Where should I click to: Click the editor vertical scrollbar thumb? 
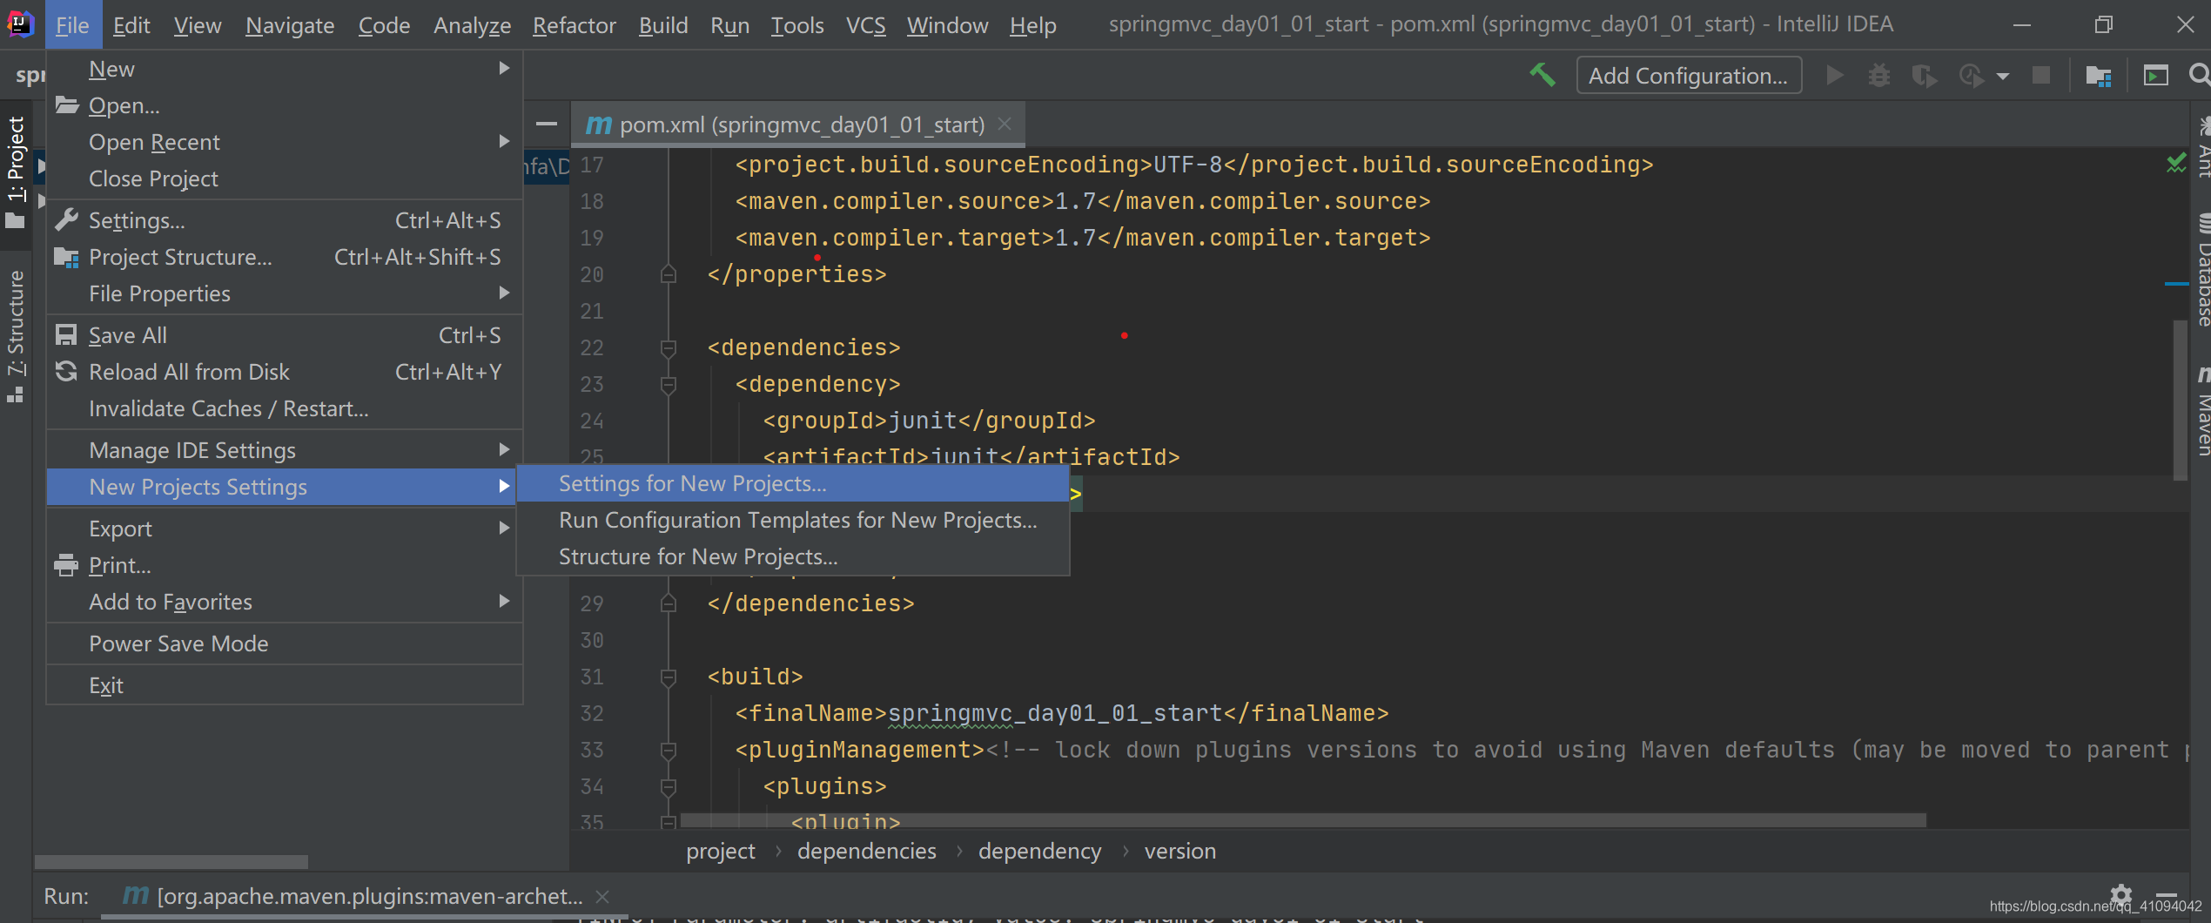pyautogui.click(x=2180, y=401)
